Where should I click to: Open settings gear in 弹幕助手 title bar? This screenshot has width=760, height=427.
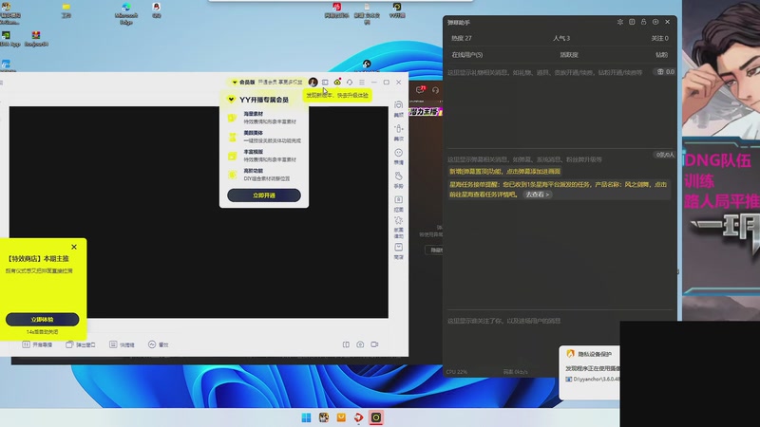pyautogui.click(x=655, y=22)
